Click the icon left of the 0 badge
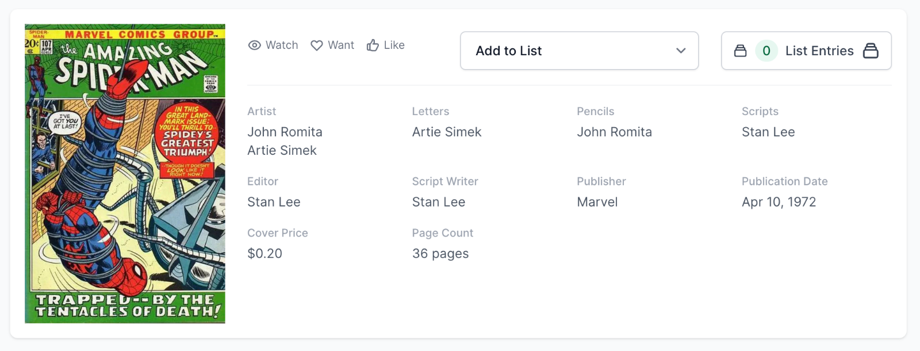This screenshot has width=920, height=351. click(740, 51)
